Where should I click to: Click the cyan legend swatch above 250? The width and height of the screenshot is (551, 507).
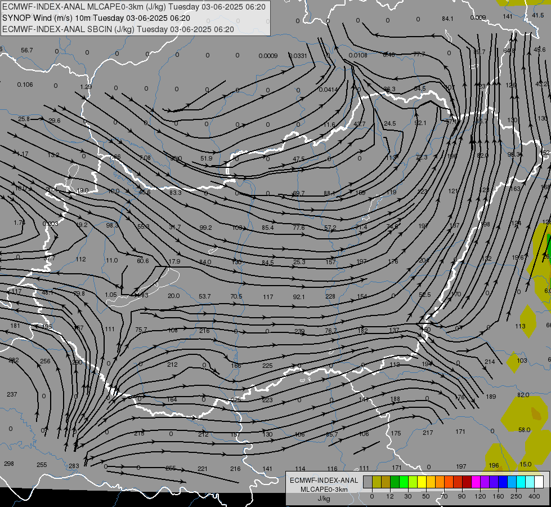(521, 482)
